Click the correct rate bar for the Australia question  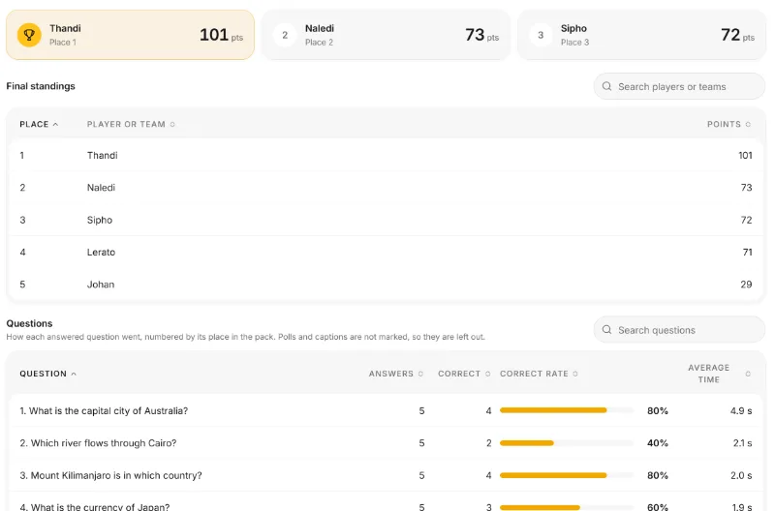coord(567,410)
